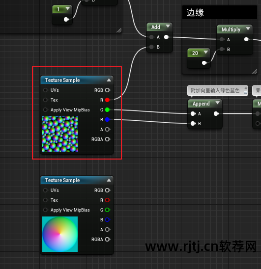
Task: Click UVs input pin on top Texture Sample
Action: point(45,90)
